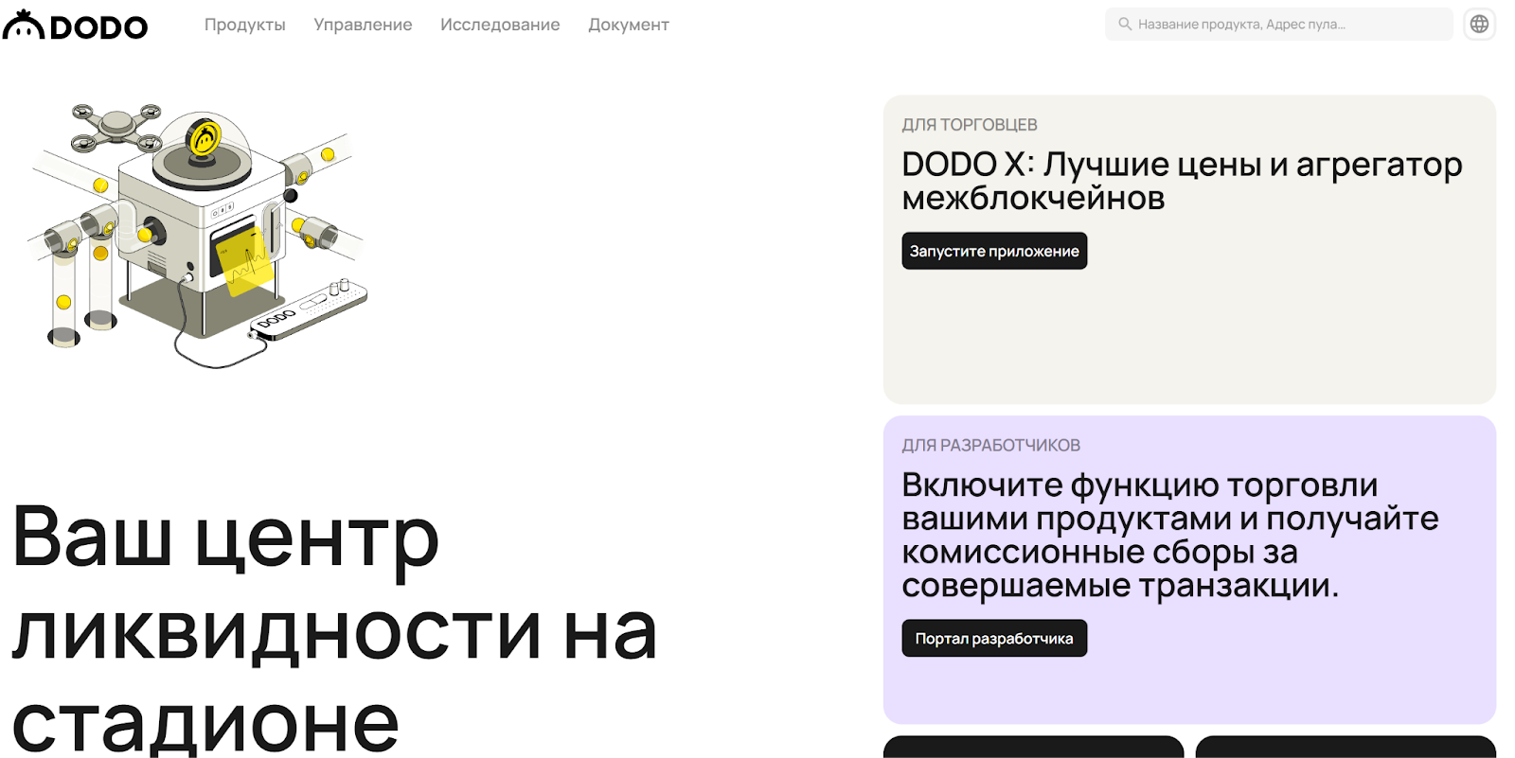Open the Управление menu

click(363, 25)
